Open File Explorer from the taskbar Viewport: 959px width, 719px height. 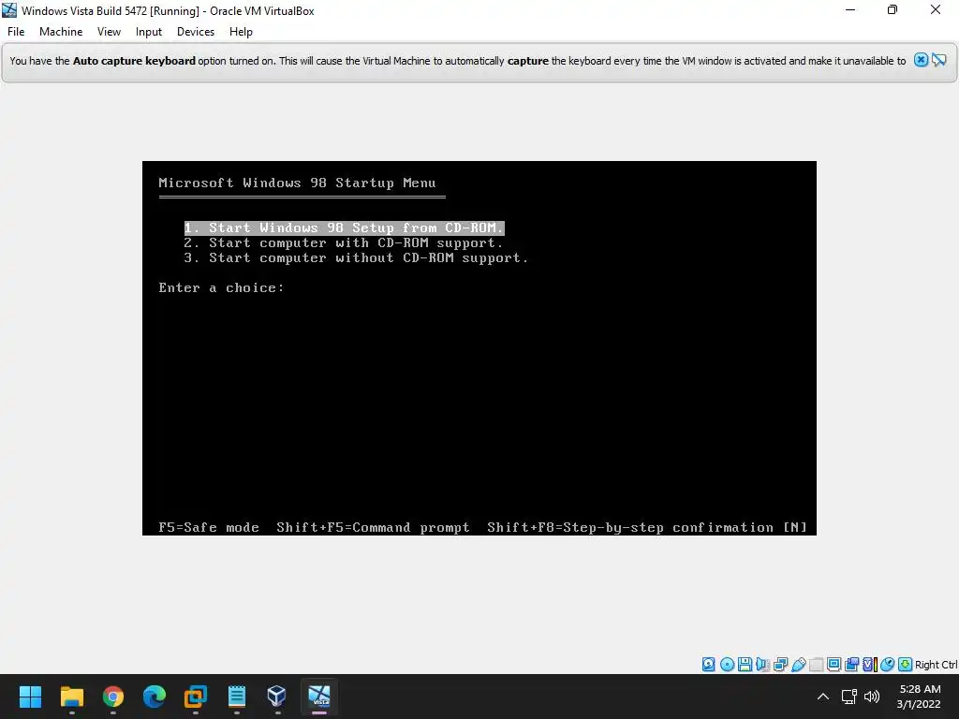point(71,697)
